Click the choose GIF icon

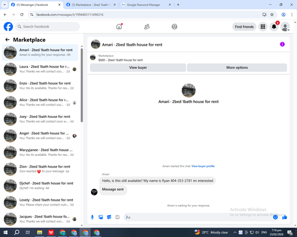118,217
